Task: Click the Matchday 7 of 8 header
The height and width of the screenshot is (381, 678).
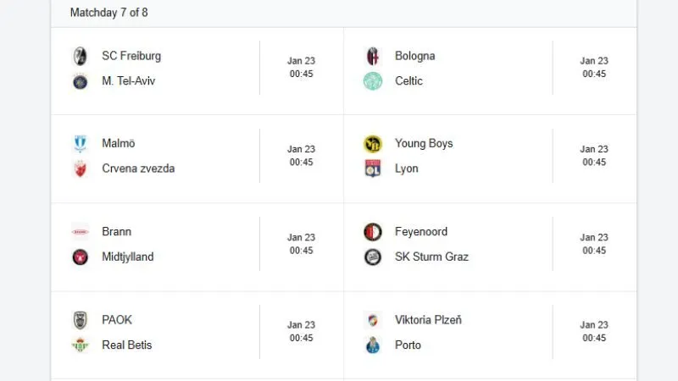Action: pyautogui.click(x=108, y=13)
